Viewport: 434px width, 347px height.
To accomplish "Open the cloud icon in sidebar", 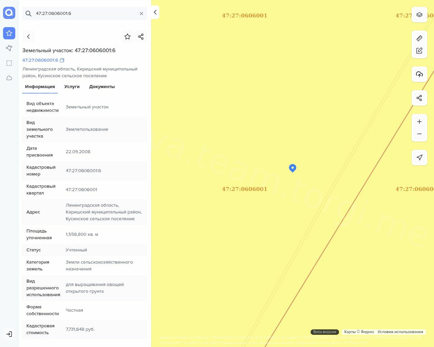I will pos(9,78).
